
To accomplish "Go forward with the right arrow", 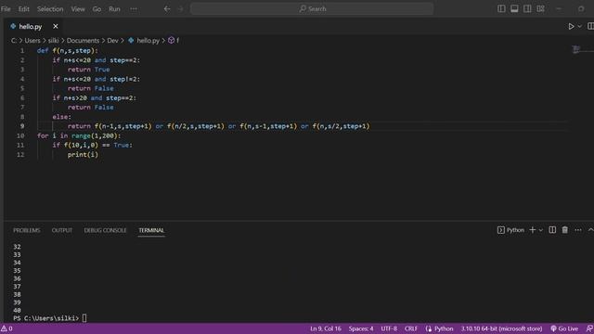I will (180, 8).
